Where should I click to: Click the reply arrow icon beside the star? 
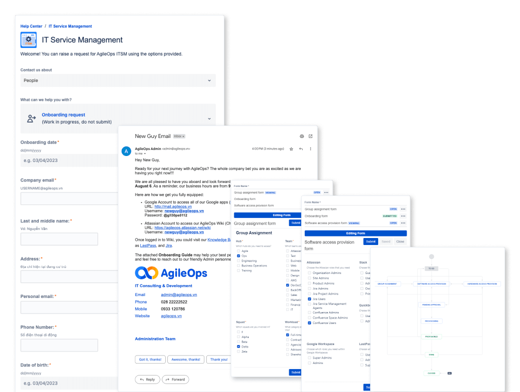coord(301,149)
